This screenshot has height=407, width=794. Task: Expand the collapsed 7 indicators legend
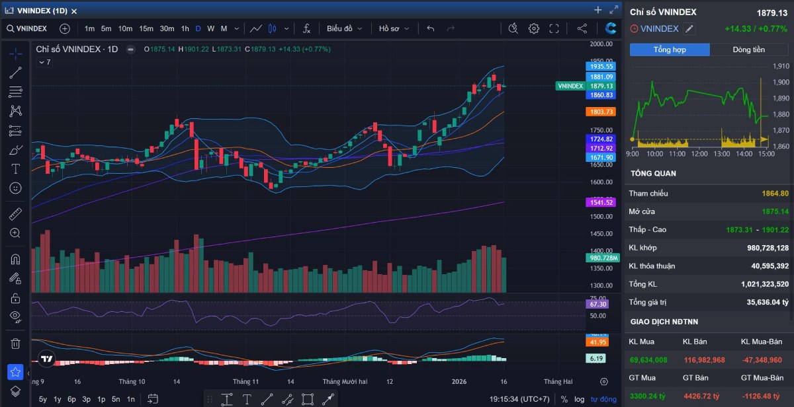tap(44, 62)
